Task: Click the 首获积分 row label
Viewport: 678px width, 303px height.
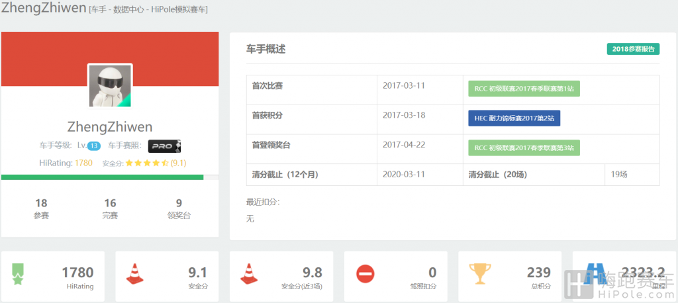Action: tap(267, 115)
